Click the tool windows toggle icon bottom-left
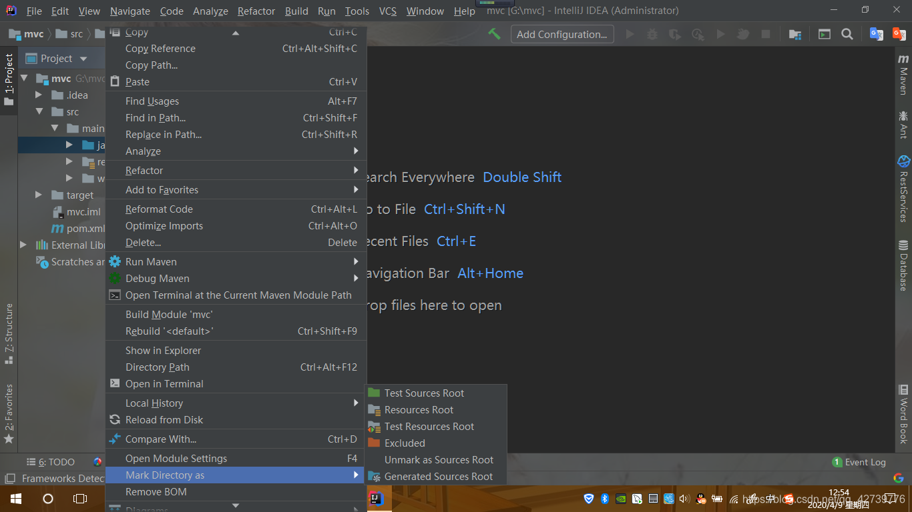 click(9, 479)
